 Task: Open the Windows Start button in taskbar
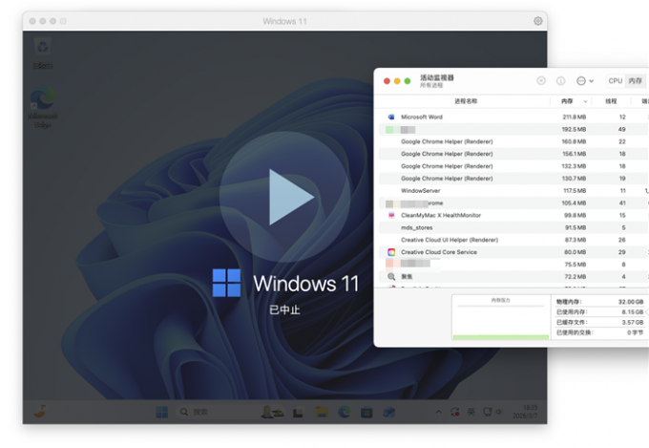pyautogui.click(x=161, y=412)
